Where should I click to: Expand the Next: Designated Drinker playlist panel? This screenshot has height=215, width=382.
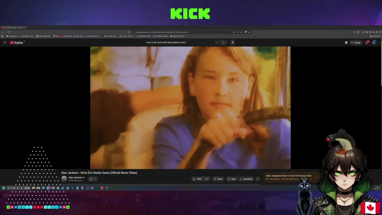(x=315, y=177)
